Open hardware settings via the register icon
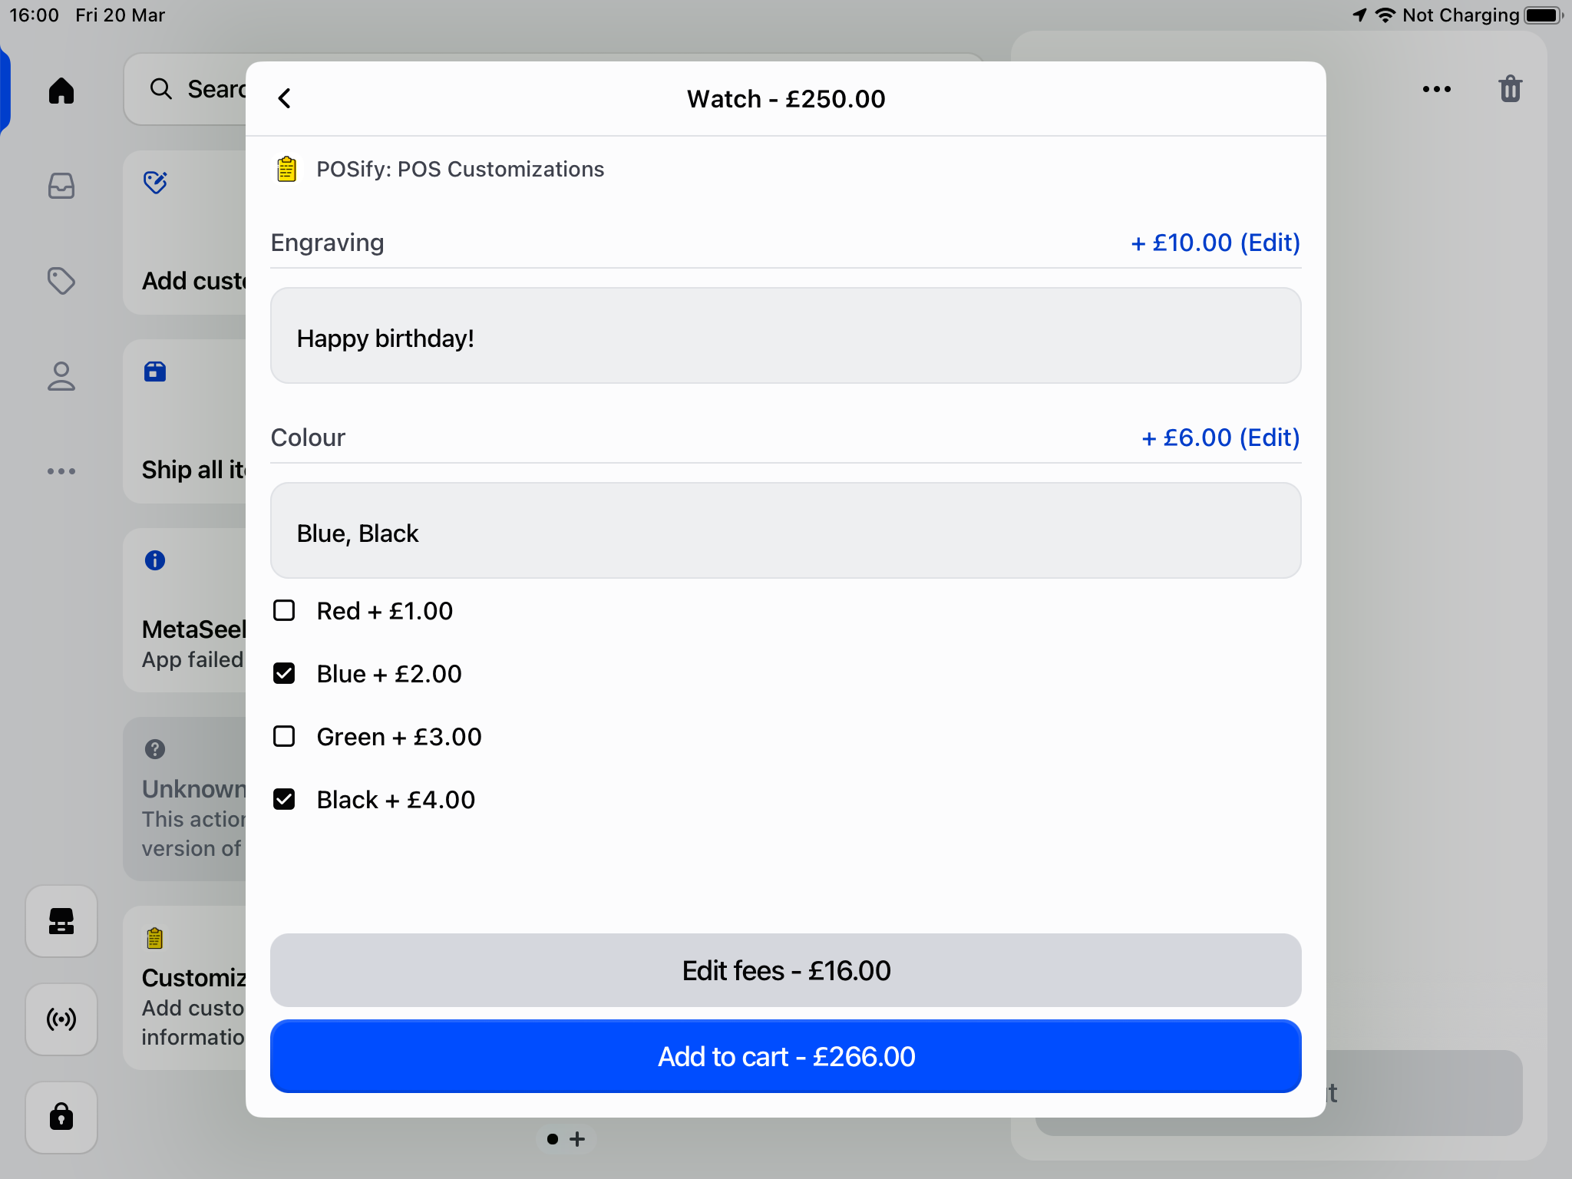The width and height of the screenshot is (1572, 1179). 61,922
